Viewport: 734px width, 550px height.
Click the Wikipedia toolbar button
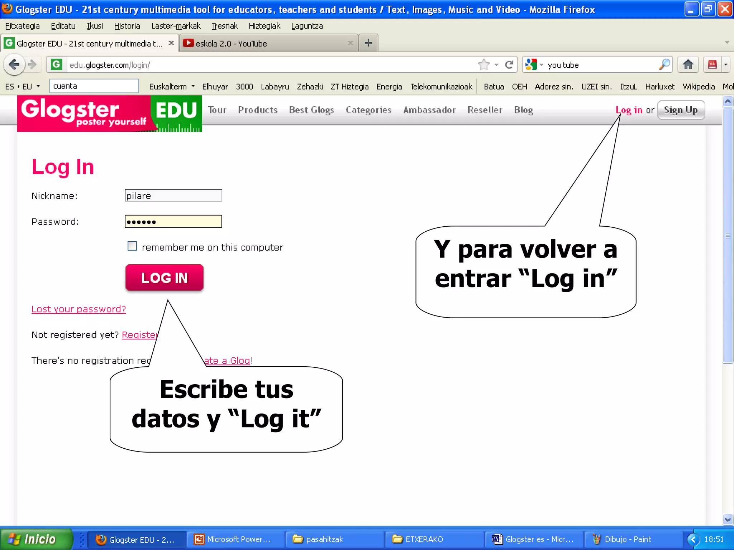point(699,86)
